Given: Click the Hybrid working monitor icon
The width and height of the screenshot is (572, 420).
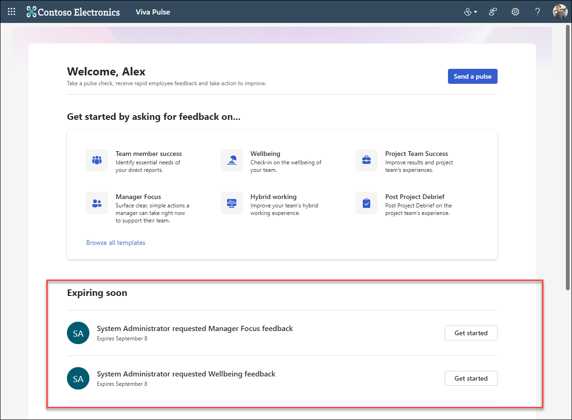Looking at the screenshot, I should pos(232,203).
